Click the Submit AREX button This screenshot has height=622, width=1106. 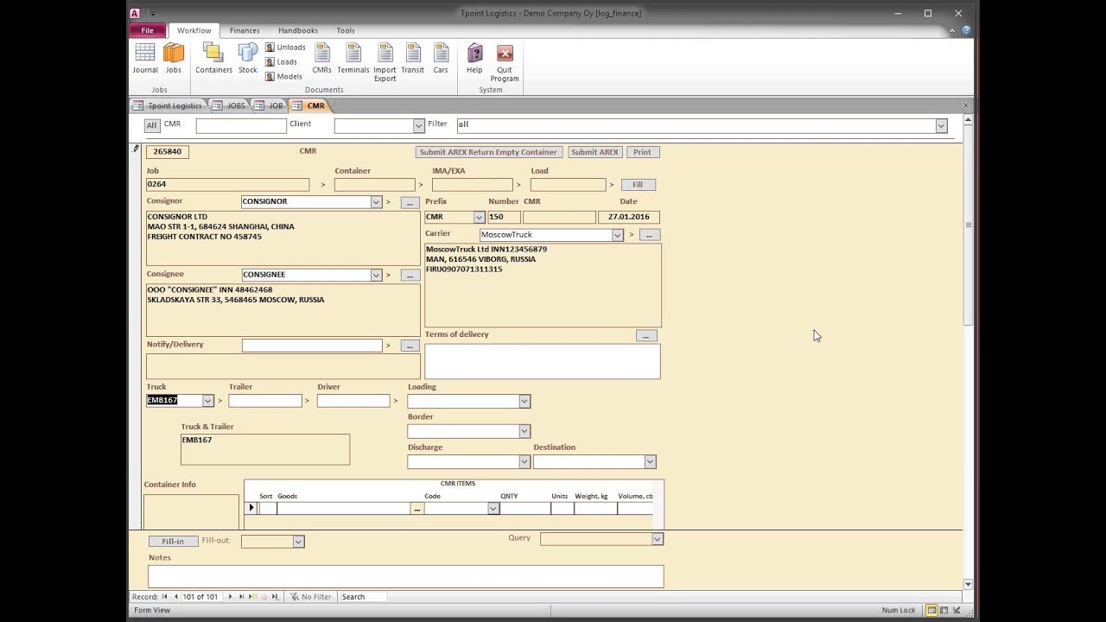tap(594, 152)
